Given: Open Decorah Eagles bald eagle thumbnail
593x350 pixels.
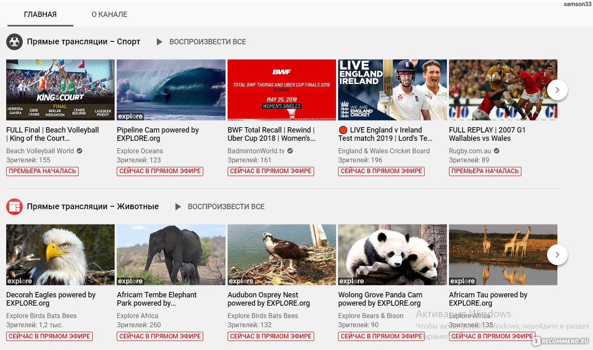Looking at the screenshot, I should coord(60,255).
